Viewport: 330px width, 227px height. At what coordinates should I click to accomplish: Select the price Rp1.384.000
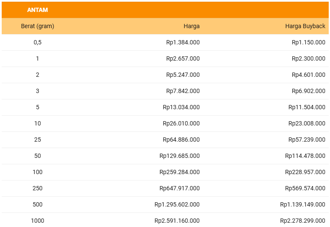coord(183,42)
